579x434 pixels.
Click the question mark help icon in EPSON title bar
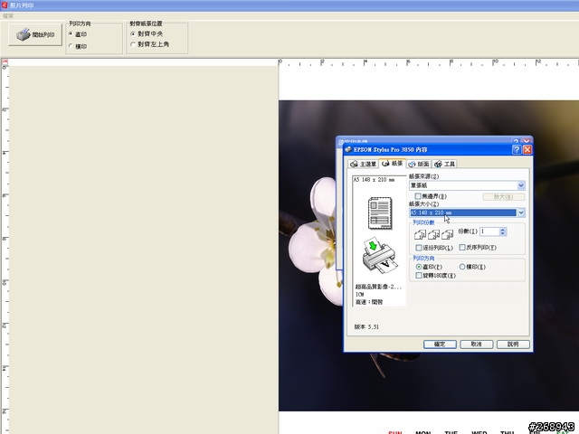[x=517, y=149]
